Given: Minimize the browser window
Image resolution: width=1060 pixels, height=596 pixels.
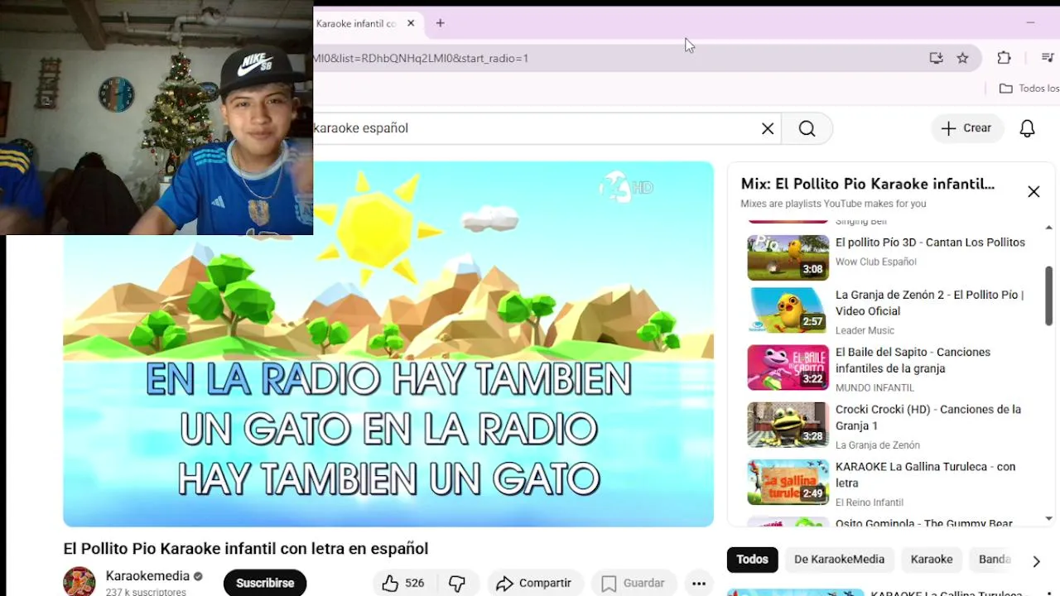Looking at the screenshot, I should click(1030, 23).
